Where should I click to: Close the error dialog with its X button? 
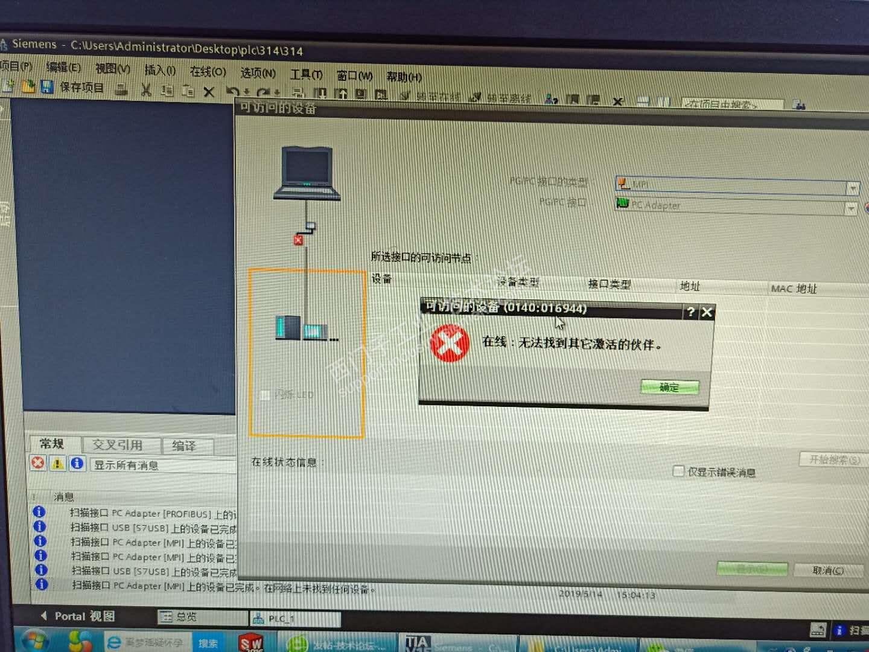coord(707,313)
